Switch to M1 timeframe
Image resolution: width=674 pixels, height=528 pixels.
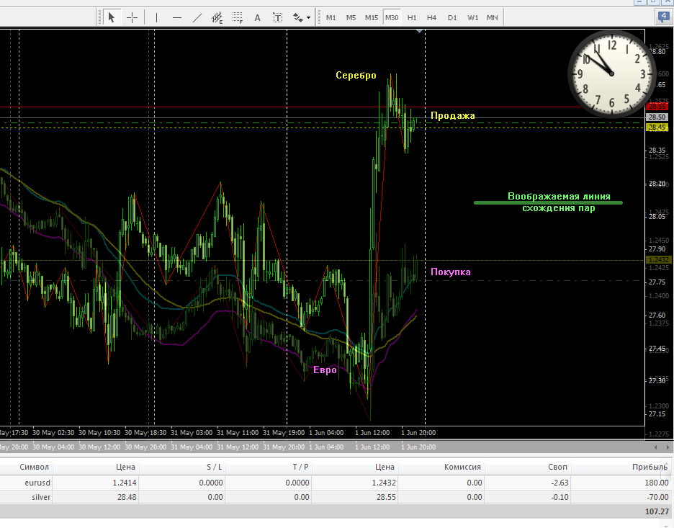331,17
